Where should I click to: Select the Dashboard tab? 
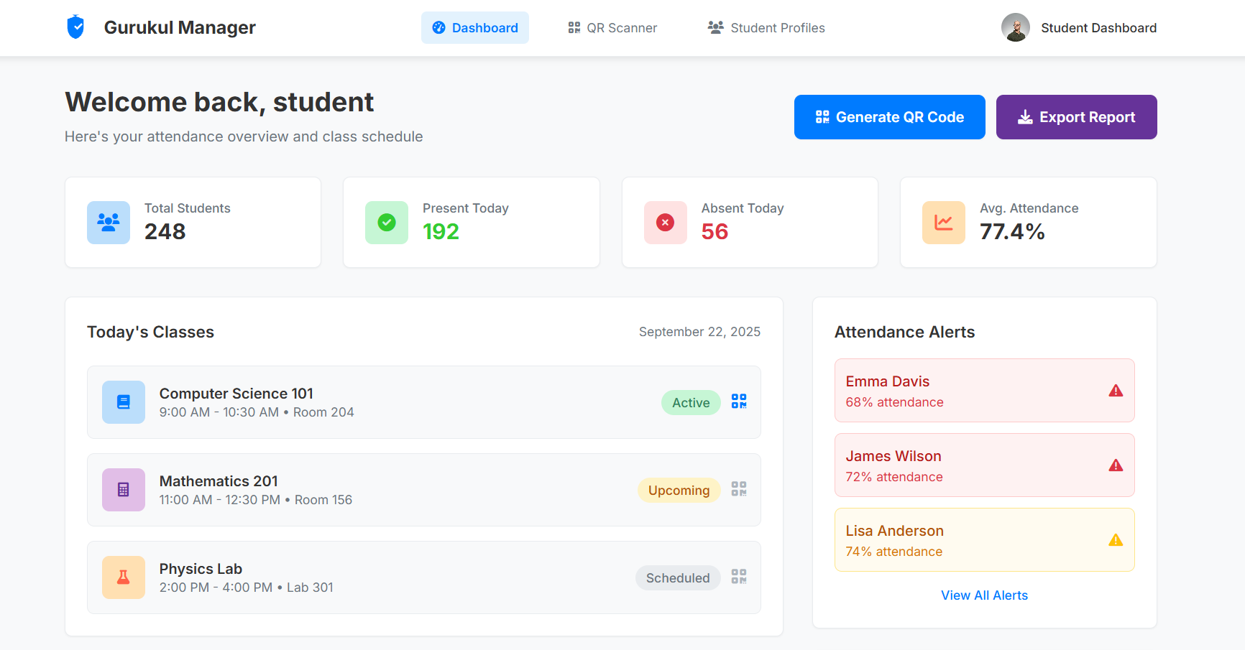(474, 27)
